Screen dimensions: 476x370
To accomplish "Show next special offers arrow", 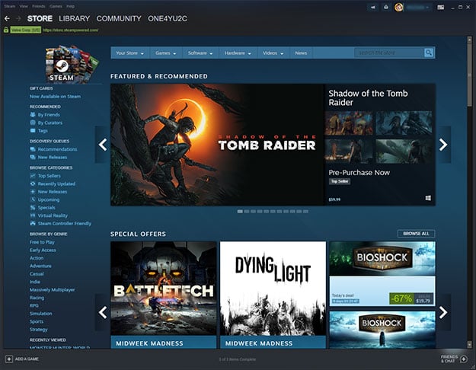I will pyautogui.click(x=443, y=312).
